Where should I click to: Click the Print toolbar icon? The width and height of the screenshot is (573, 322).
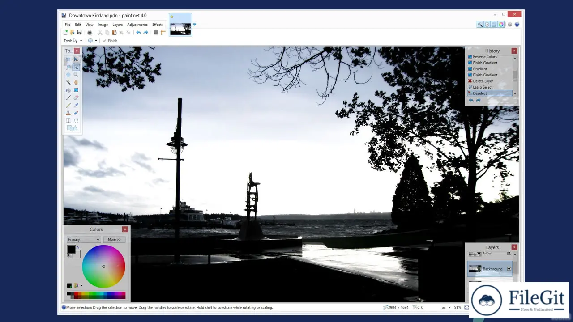pyautogui.click(x=90, y=32)
